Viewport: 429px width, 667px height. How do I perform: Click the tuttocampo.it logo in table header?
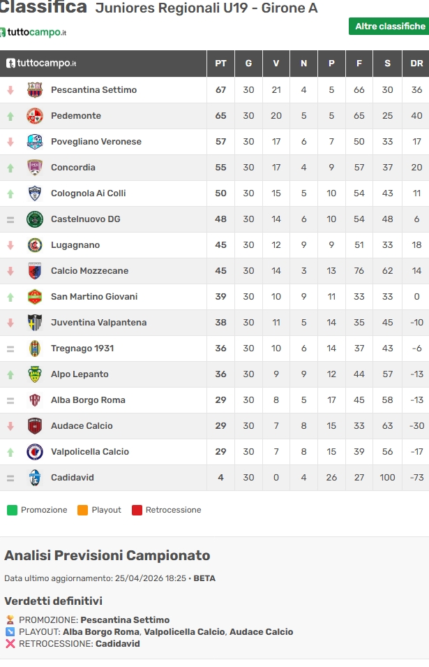41,64
